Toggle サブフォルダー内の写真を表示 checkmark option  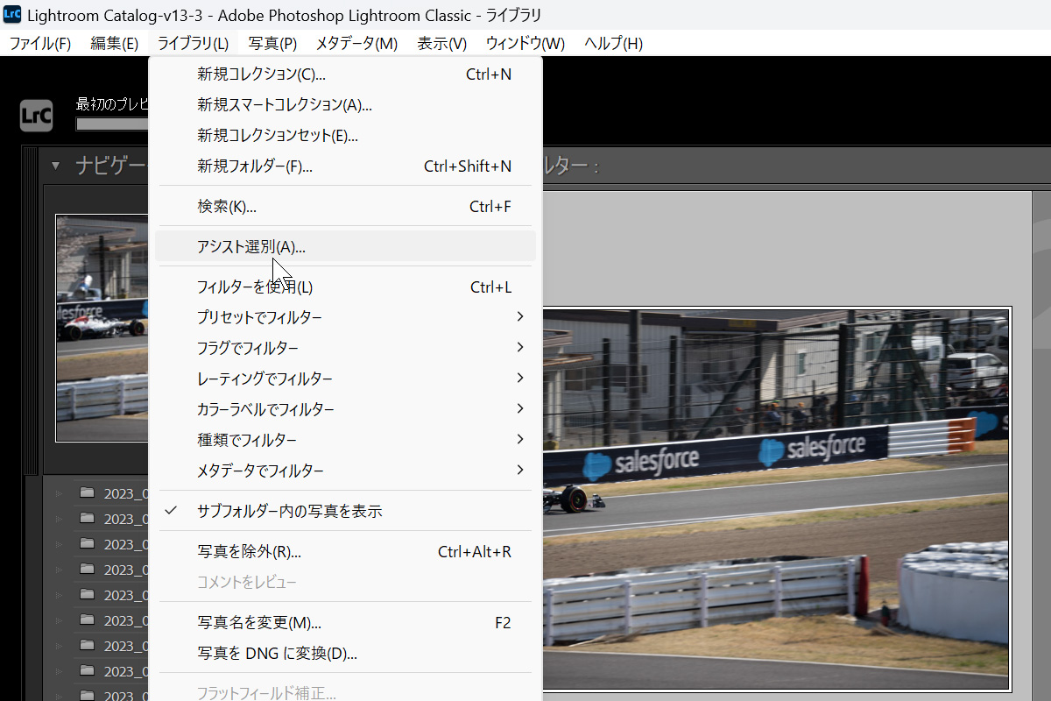(x=289, y=512)
